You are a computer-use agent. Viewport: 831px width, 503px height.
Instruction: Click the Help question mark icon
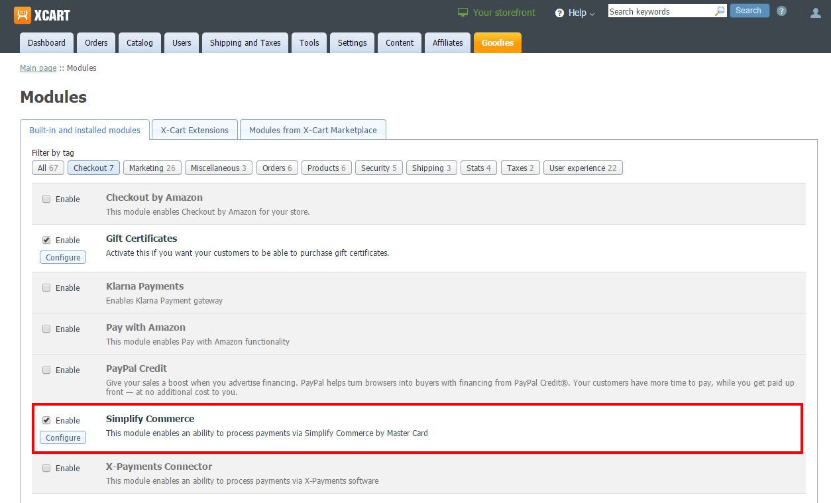559,13
